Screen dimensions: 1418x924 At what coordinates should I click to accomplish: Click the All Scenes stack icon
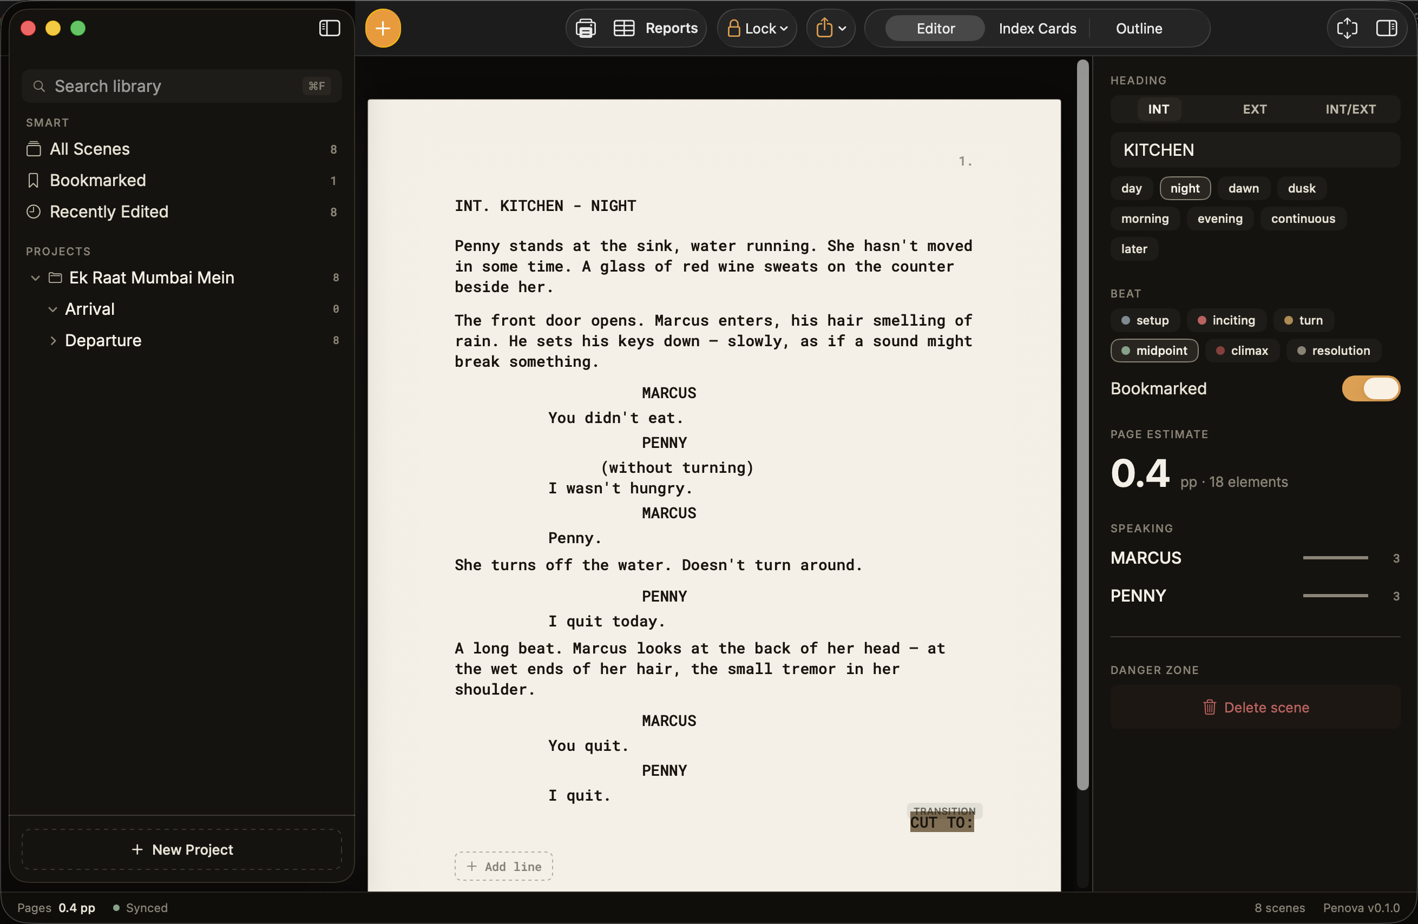click(x=34, y=149)
